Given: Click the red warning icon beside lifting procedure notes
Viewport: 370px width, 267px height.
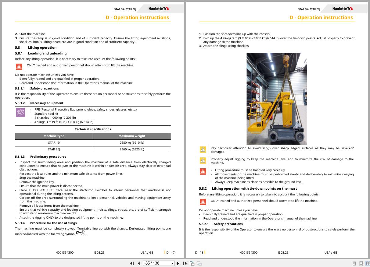Looking at the screenshot, I should tap(203, 171).
